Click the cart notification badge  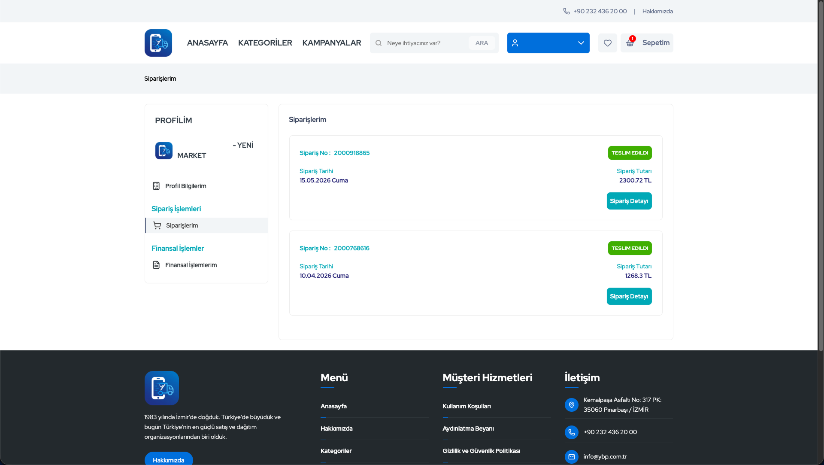[633, 39]
